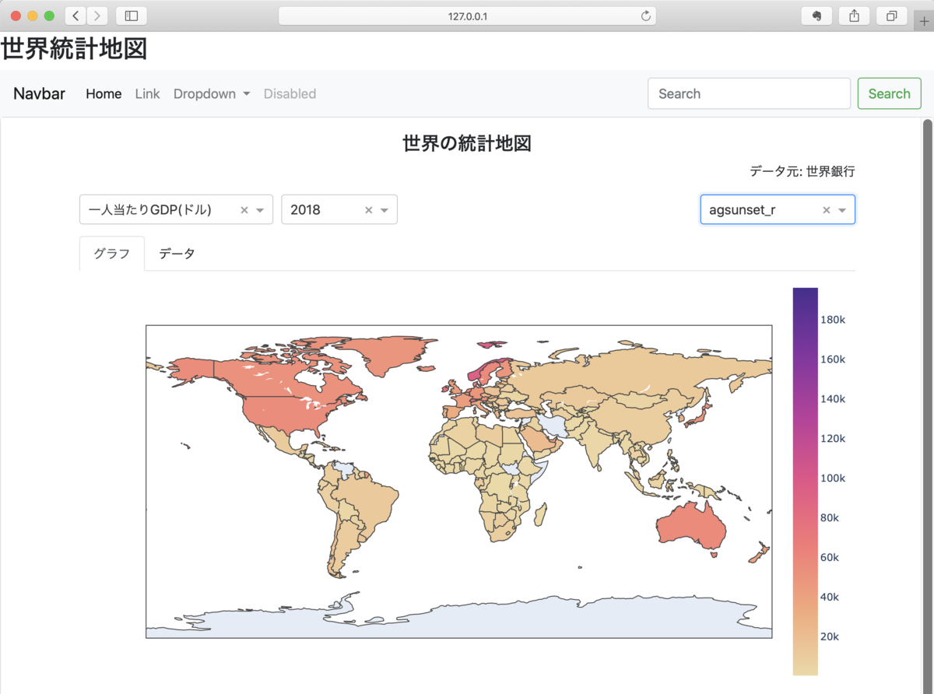Select the 180k colorbar label
Viewport: 934px width, 694px height.
(x=833, y=320)
